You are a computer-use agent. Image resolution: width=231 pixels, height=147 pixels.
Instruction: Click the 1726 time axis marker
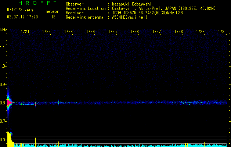pos(134,32)
